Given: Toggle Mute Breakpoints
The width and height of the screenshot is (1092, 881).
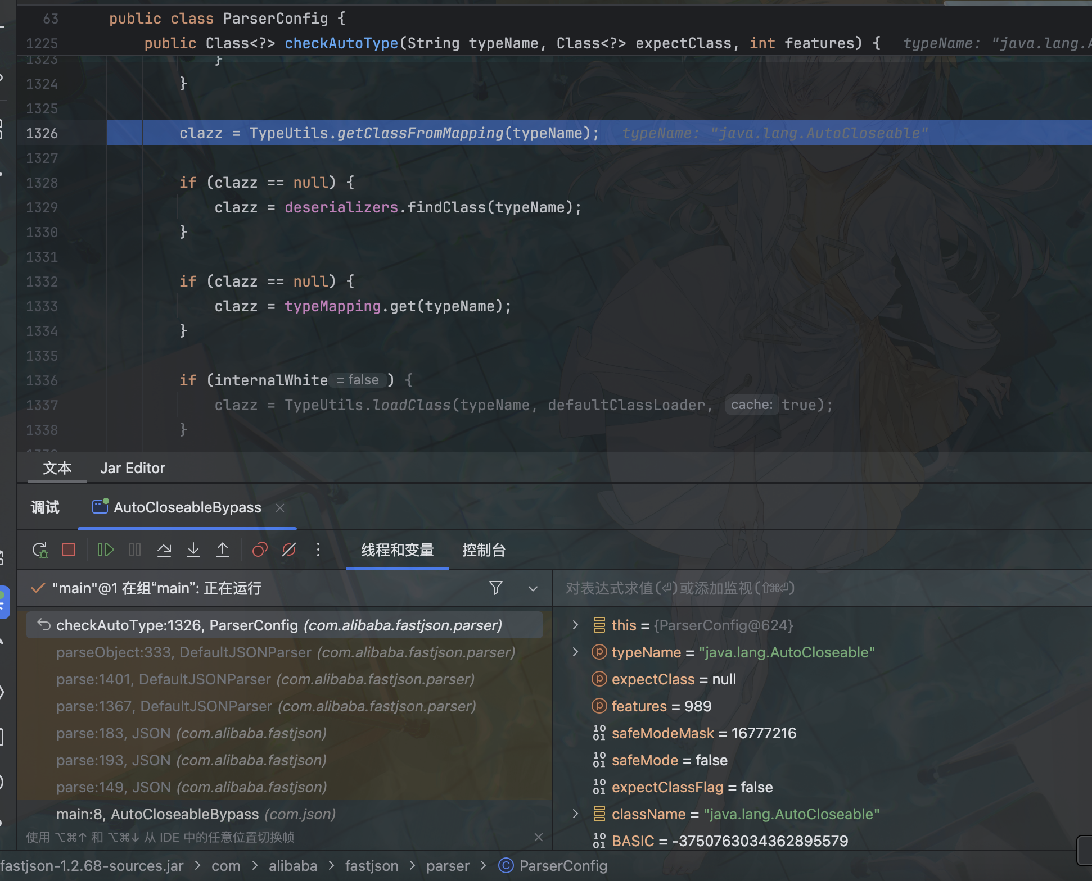Looking at the screenshot, I should click(289, 550).
